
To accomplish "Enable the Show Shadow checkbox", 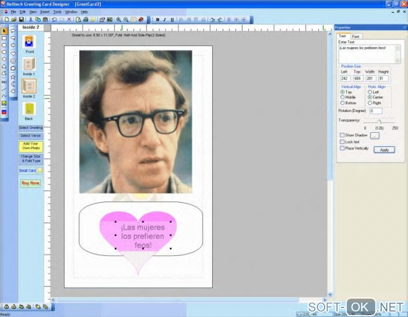I will tap(342, 135).
